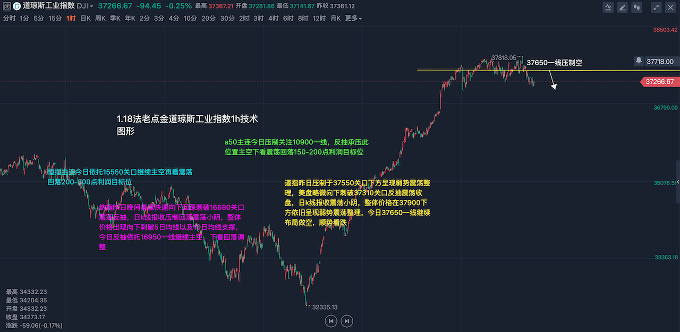The image size is (680, 332).
Task: Expand chart to fullscreen
Action: point(657,7)
